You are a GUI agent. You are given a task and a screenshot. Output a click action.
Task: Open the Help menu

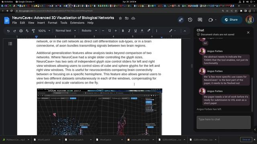(90, 23)
